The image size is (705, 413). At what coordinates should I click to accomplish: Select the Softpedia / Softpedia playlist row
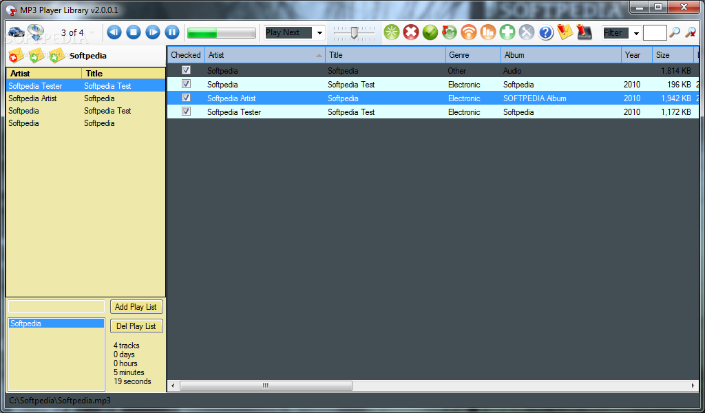tap(86, 123)
